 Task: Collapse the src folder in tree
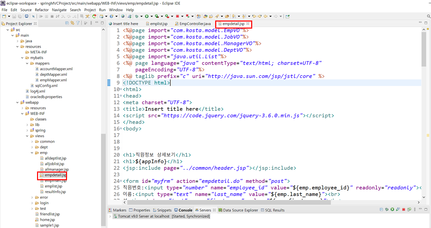coord(8,30)
